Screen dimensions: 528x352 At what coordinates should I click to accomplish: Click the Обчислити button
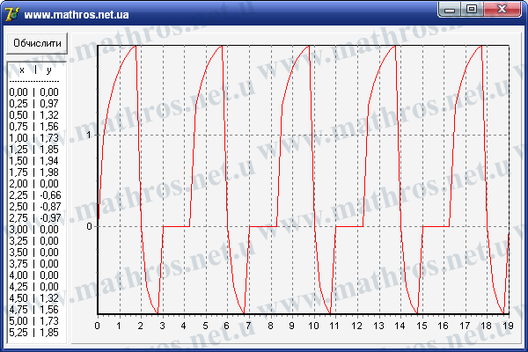[37, 43]
